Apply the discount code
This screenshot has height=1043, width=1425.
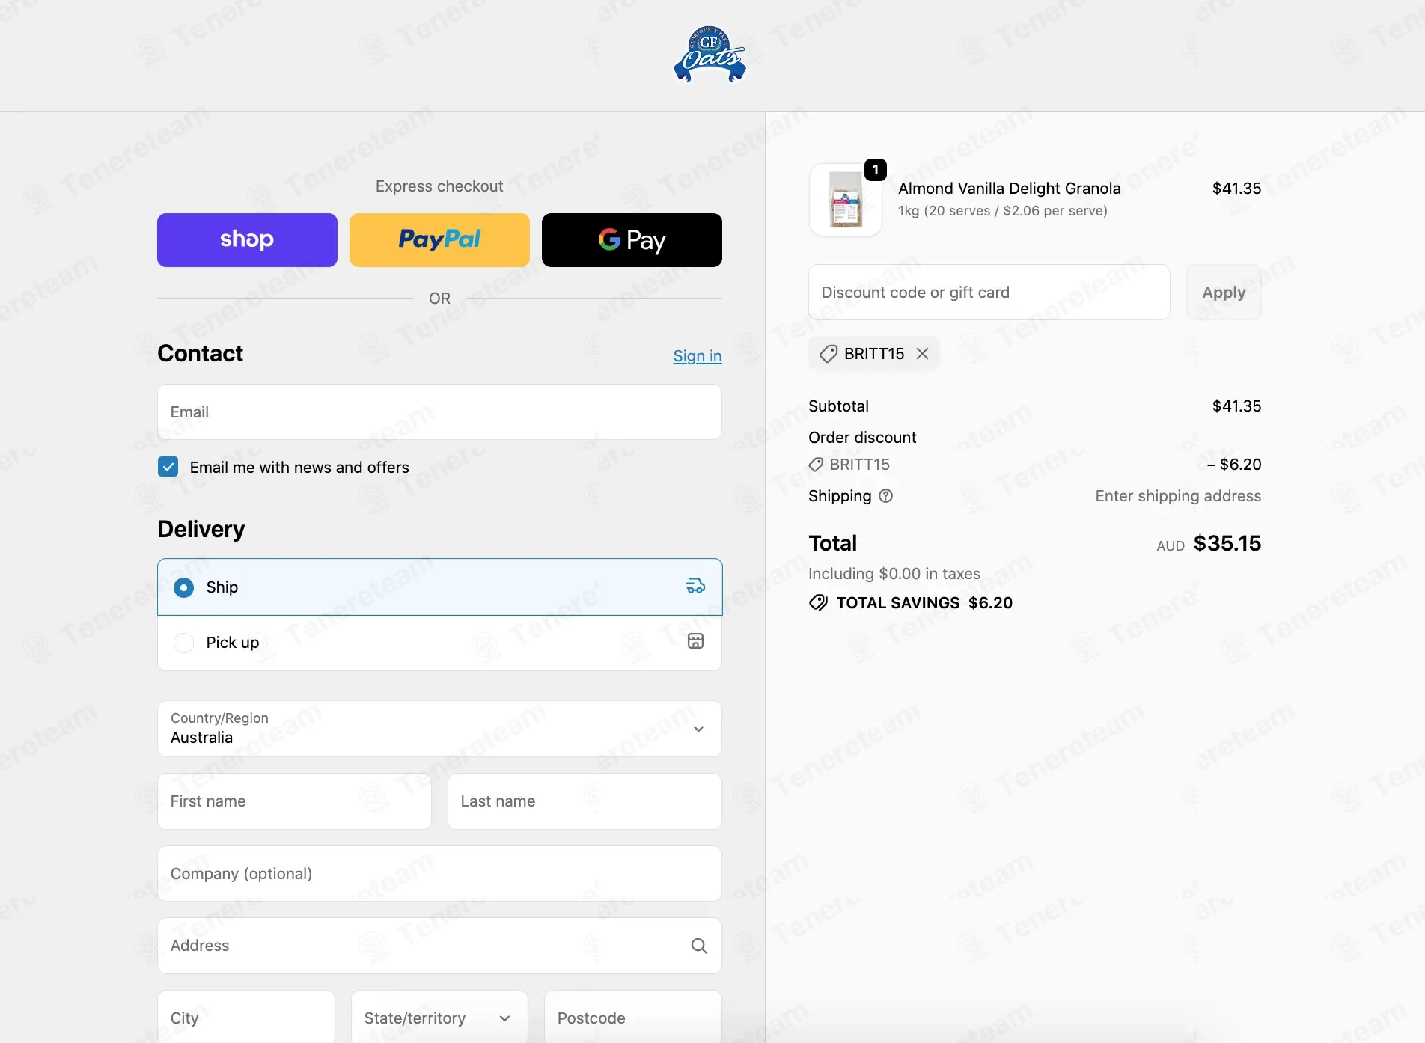1224,293
